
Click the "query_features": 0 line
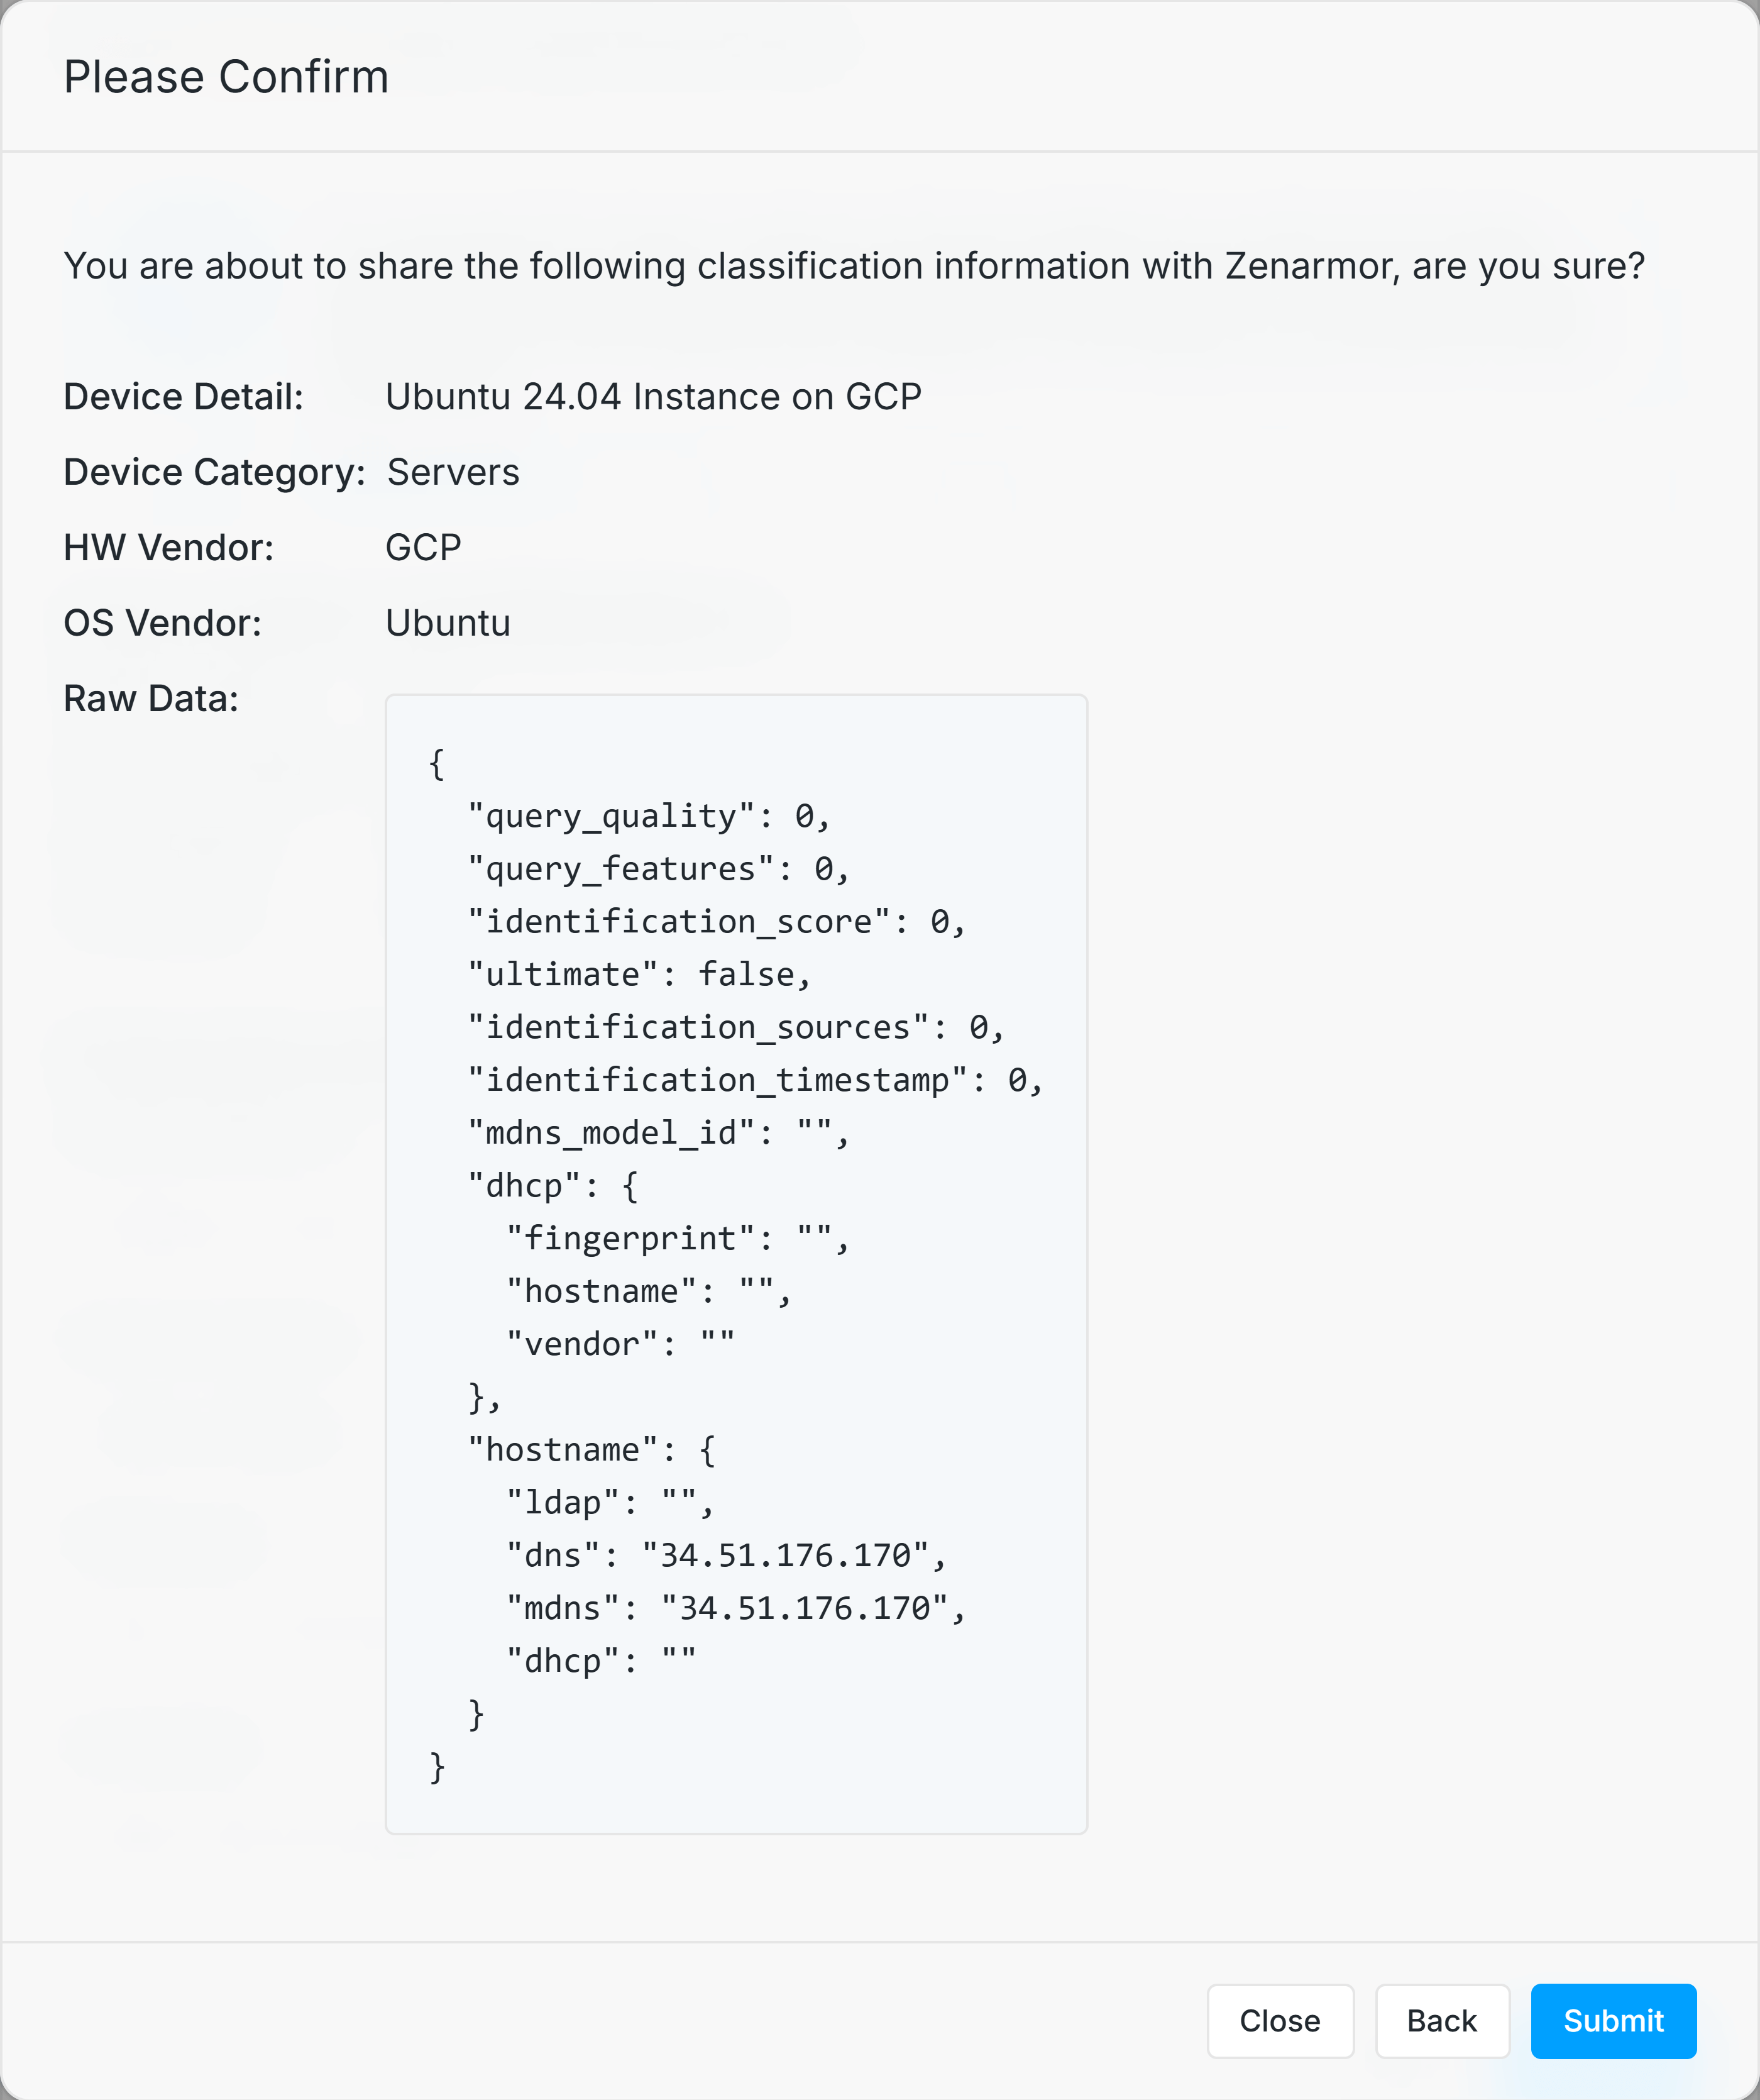click(658, 870)
